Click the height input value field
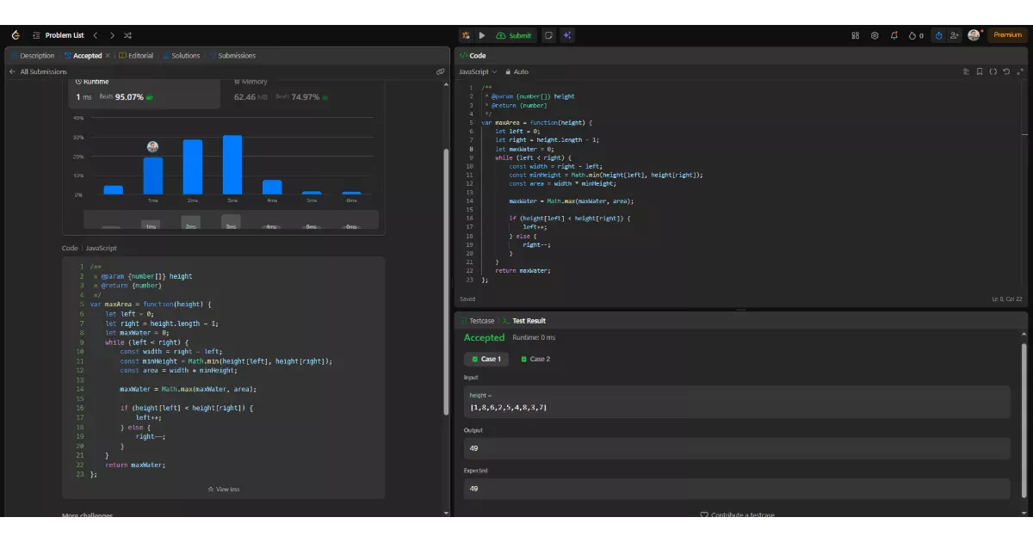 [x=736, y=402]
